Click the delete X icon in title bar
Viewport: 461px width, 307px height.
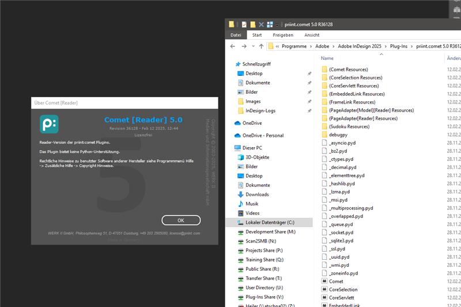[x=261, y=24]
